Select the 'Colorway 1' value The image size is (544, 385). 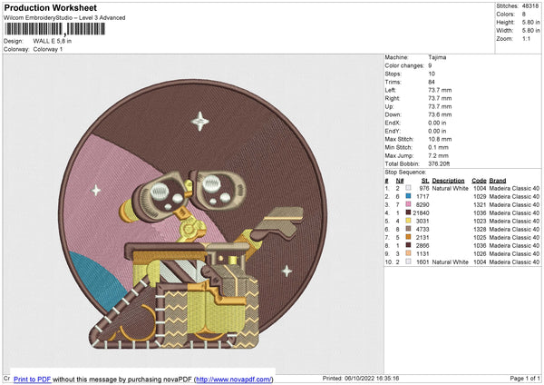point(48,49)
